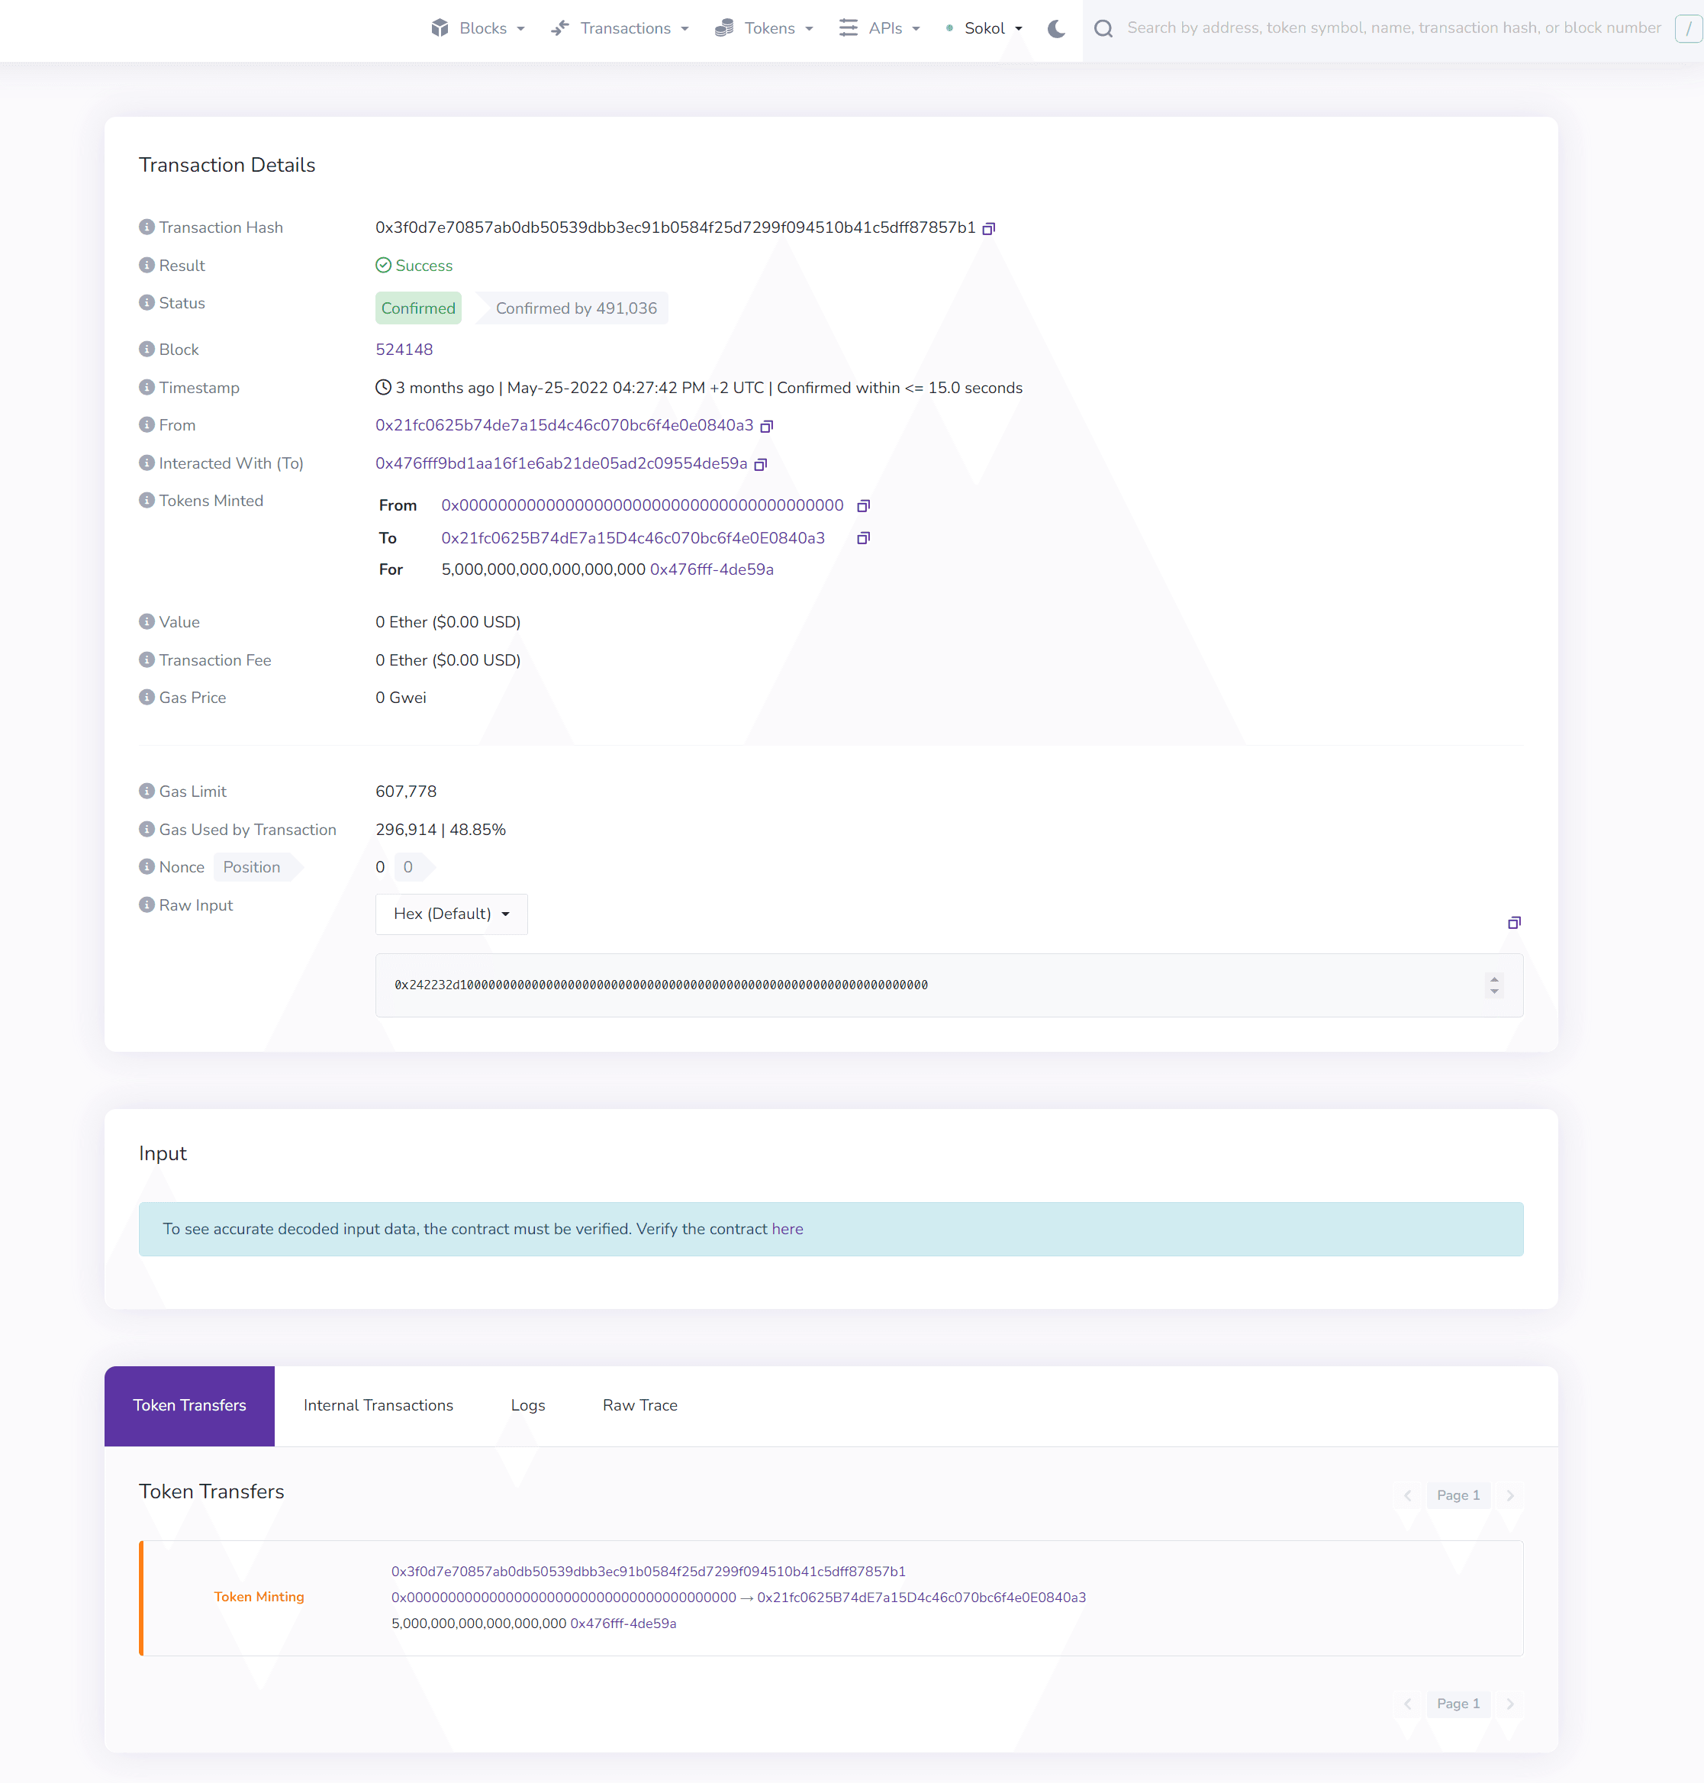Image resolution: width=1704 pixels, height=1783 pixels.
Task: Click the search bar magnifier icon
Action: pyautogui.click(x=1104, y=31)
